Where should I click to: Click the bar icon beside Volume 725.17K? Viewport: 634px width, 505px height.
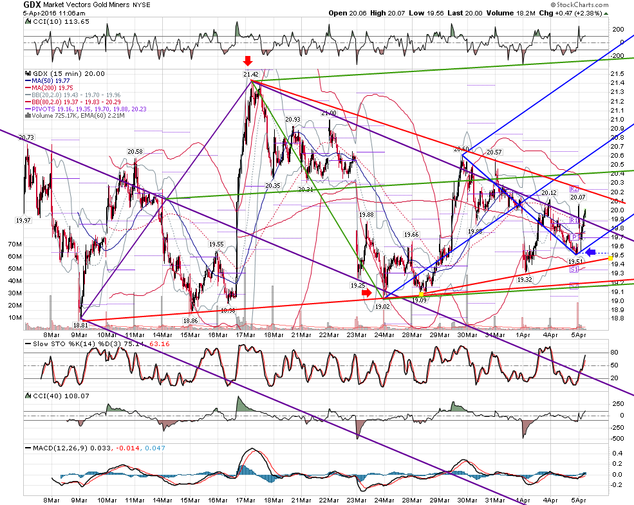[x=28, y=116]
